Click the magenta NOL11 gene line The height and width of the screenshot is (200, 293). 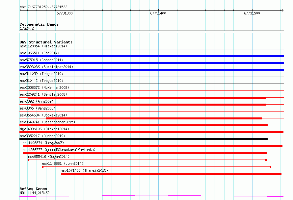[151, 196]
